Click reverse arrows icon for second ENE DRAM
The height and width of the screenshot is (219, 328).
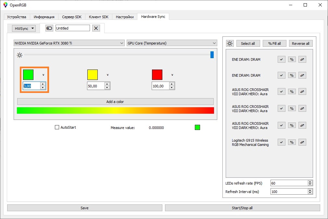click(302, 75)
